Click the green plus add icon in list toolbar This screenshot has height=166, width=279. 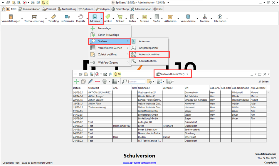pyautogui.click(x=76, y=81)
